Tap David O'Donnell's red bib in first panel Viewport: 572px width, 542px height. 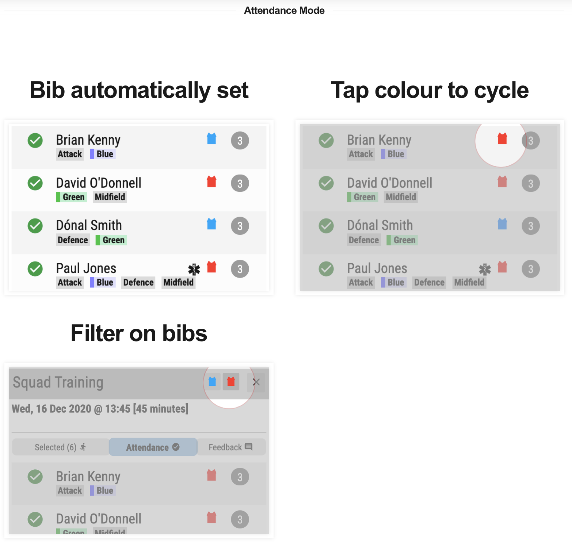click(x=211, y=182)
